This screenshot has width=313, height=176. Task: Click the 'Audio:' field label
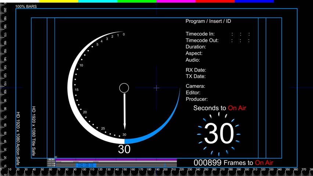coord(193,60)
